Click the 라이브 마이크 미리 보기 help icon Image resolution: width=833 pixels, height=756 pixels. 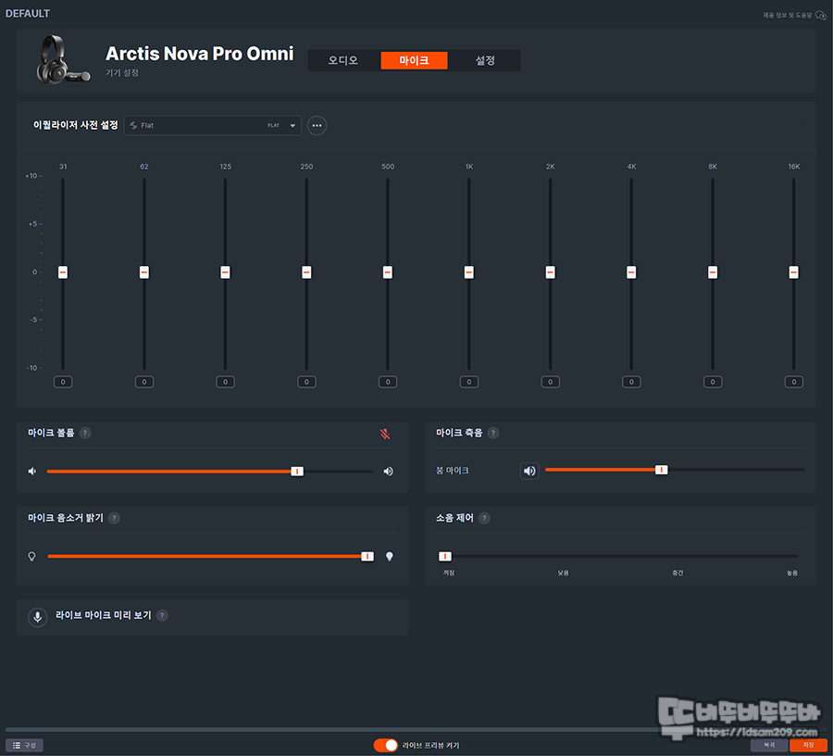tap(162, 615)
